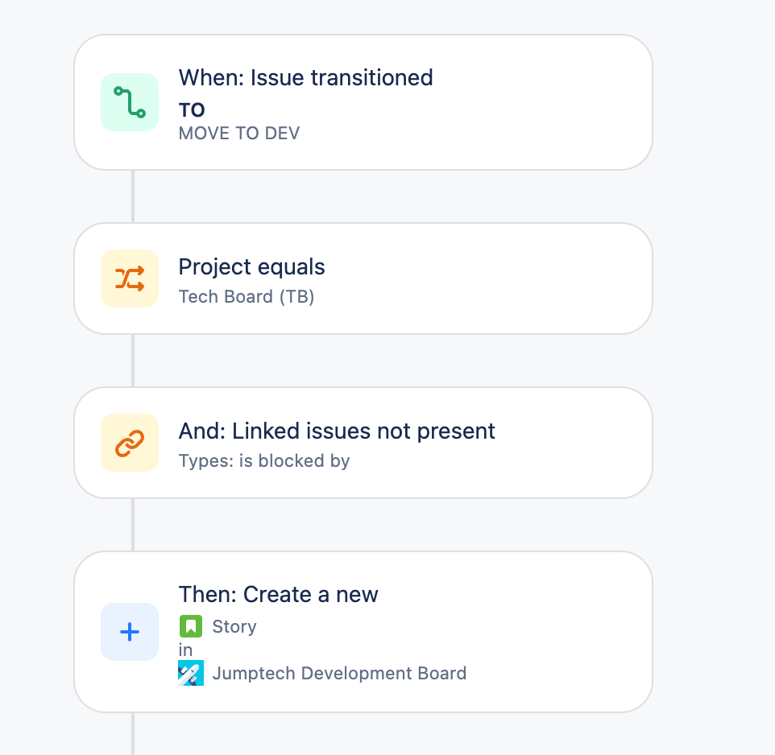Click the 'Story' issue type label
The width and height of the screenshot is (775, 755).
[x=234, y=626]
